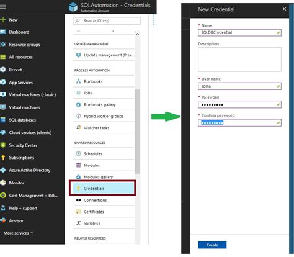Open Security Center label

23,145
